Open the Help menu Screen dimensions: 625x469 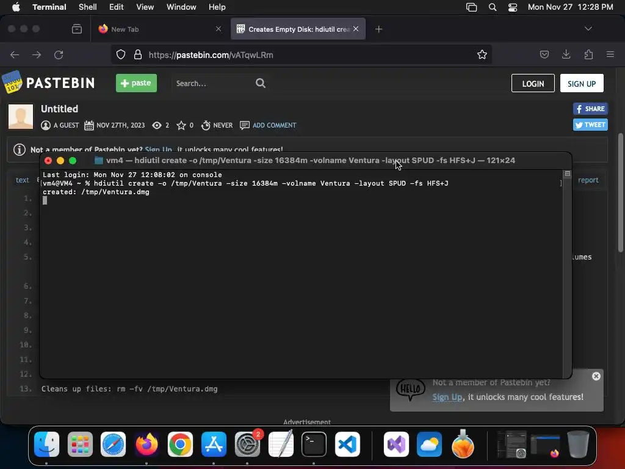[x=217, y=7]
